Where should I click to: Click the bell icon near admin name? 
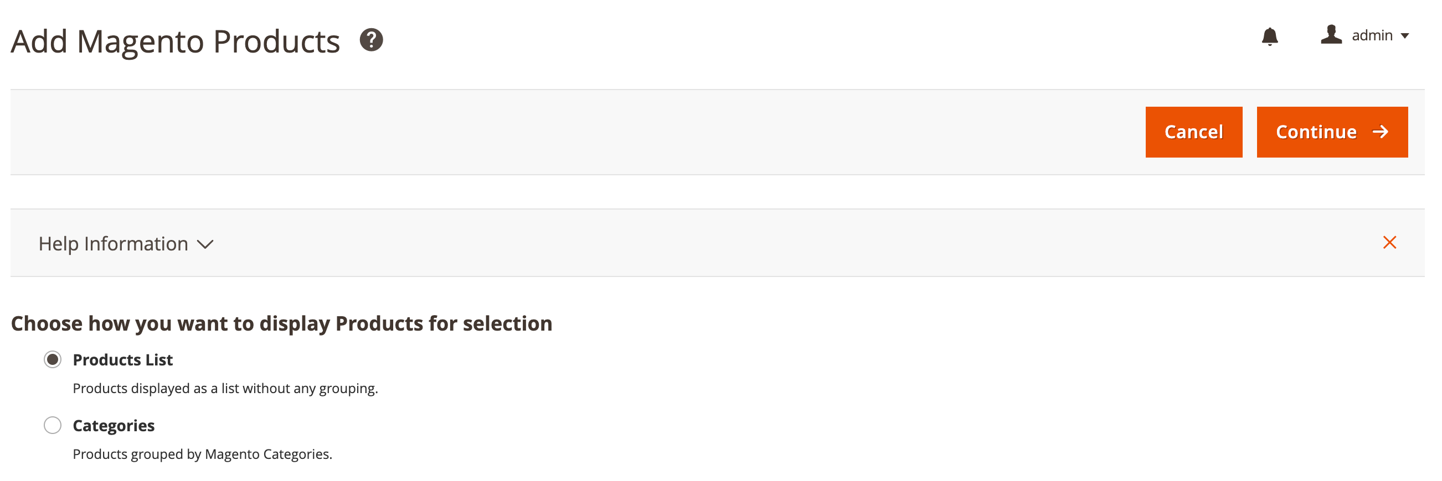pos(1270,36)
